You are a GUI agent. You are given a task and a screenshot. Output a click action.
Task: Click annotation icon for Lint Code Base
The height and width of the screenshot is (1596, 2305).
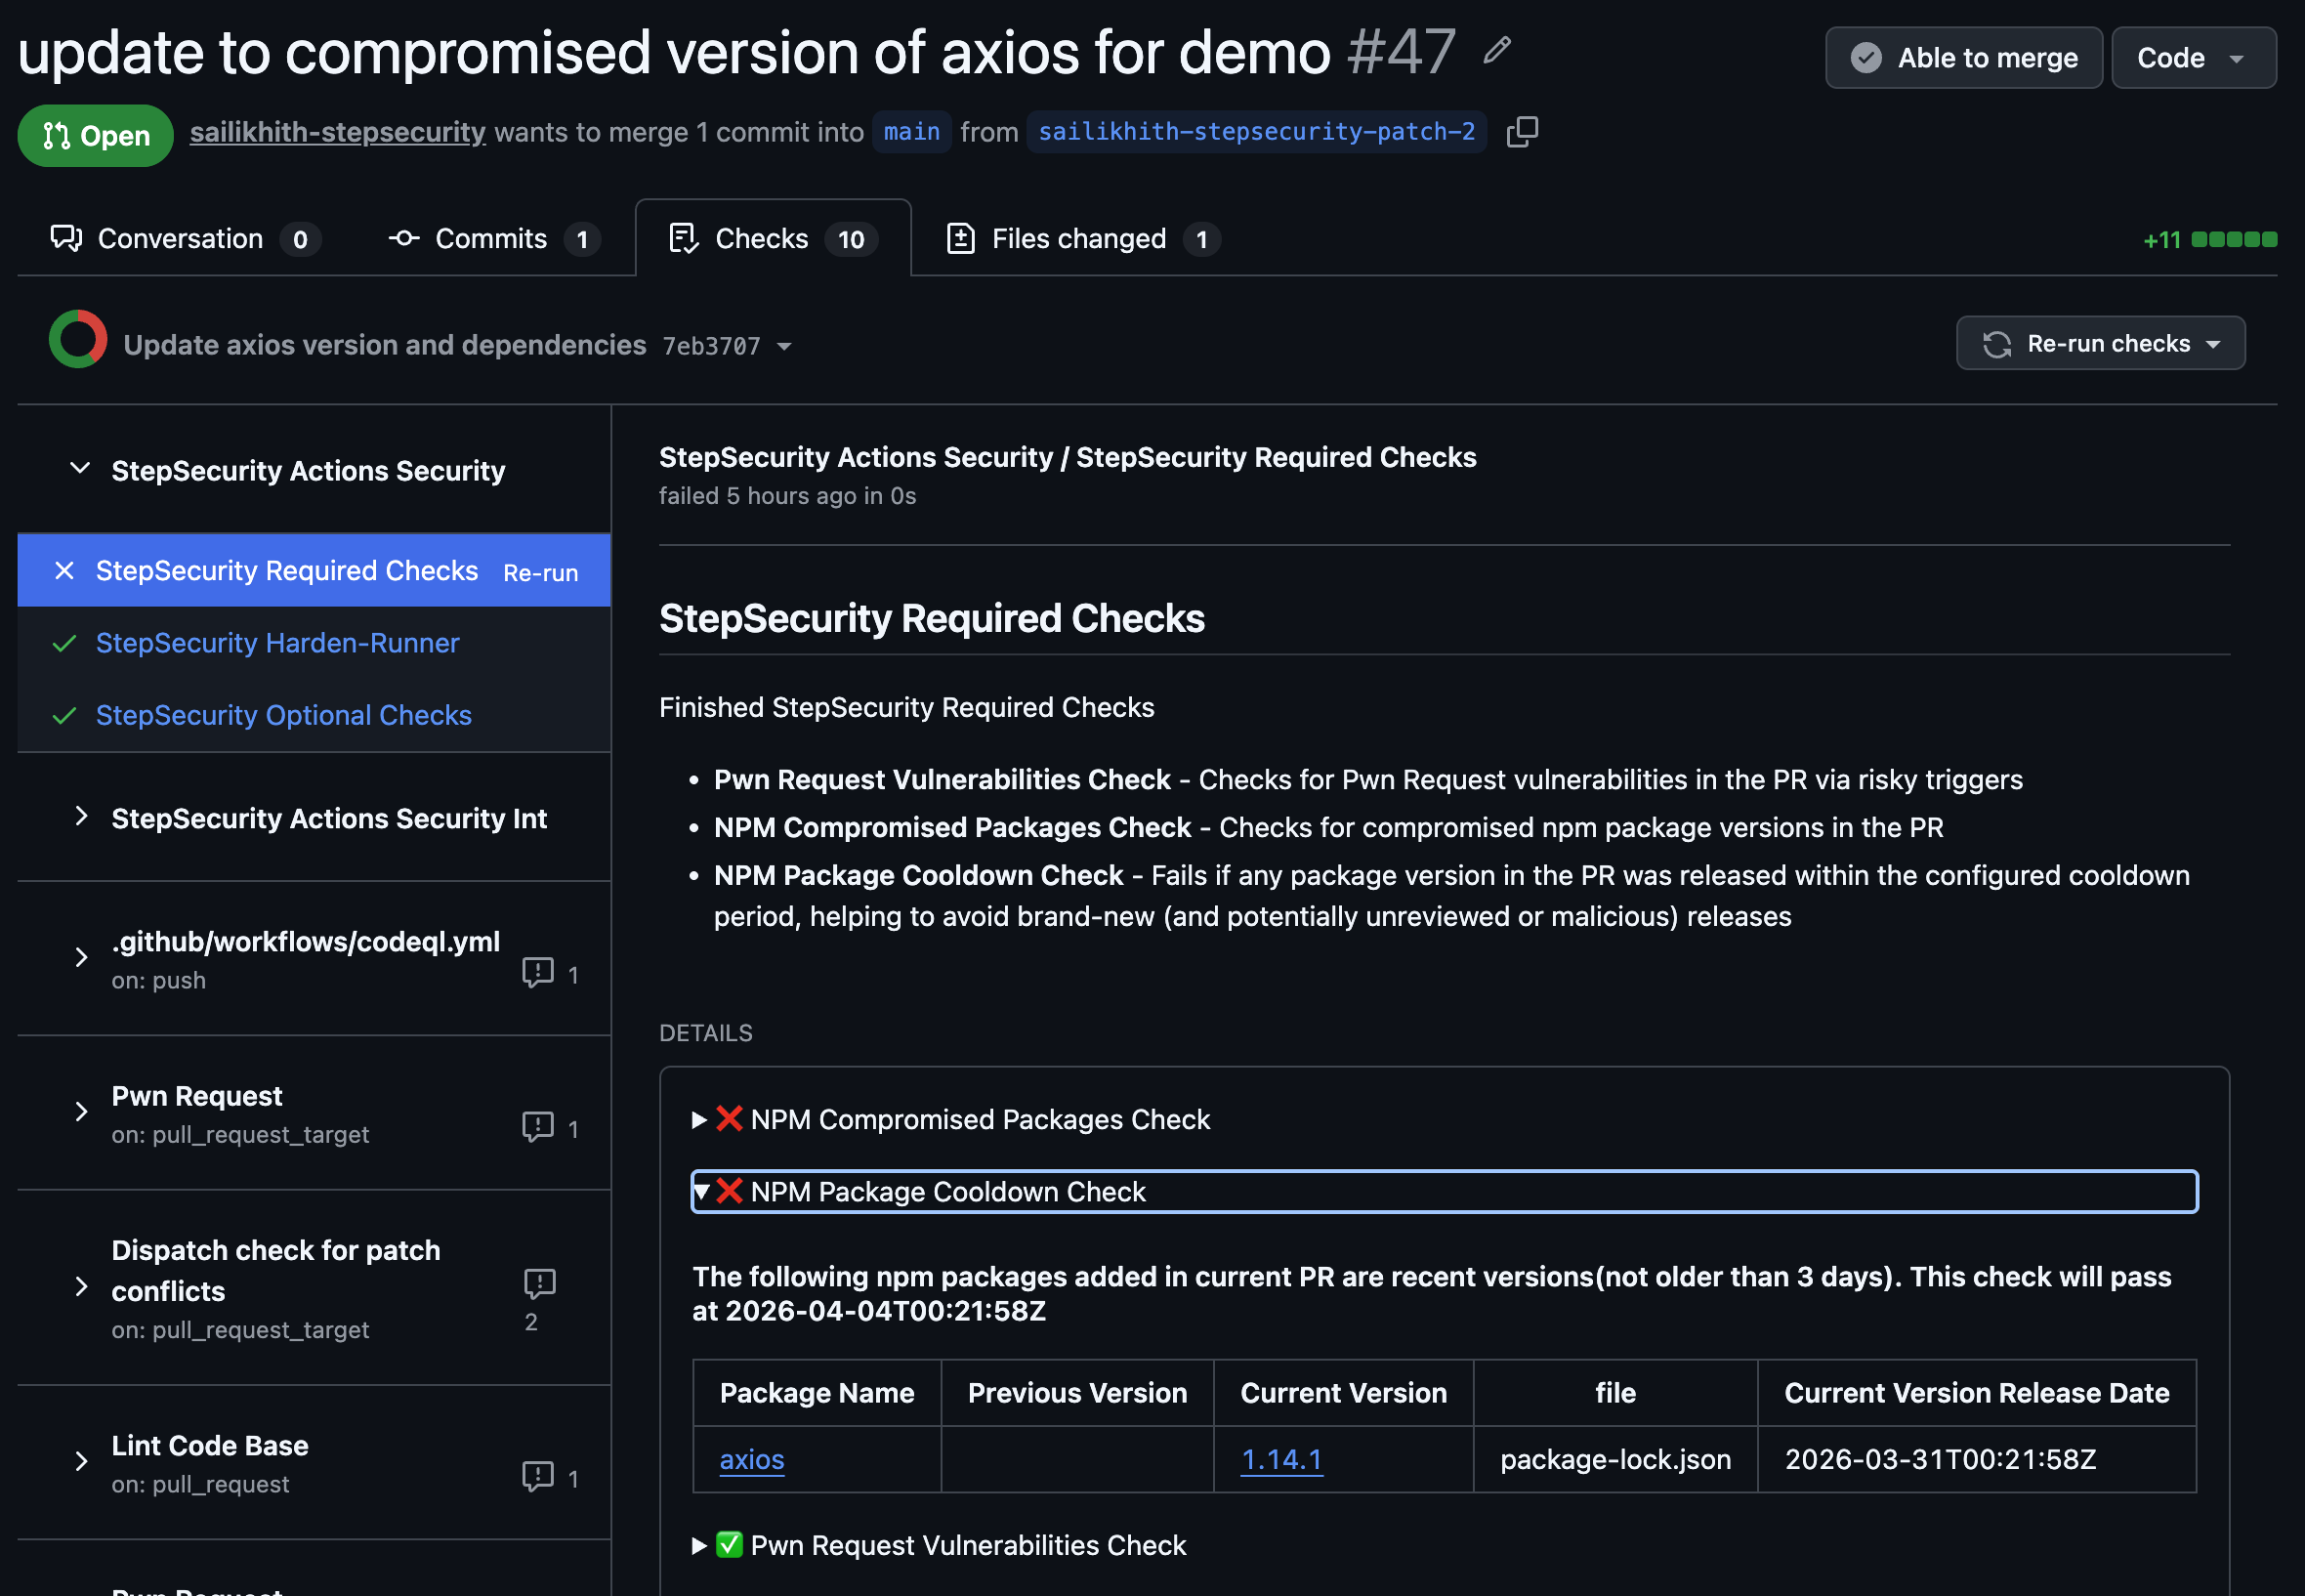coord(538,1476)
